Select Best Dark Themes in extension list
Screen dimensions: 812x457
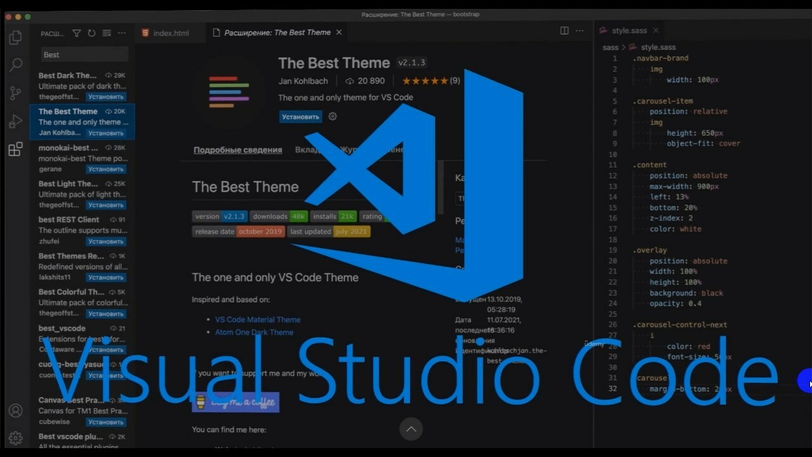tap(82, 86)
